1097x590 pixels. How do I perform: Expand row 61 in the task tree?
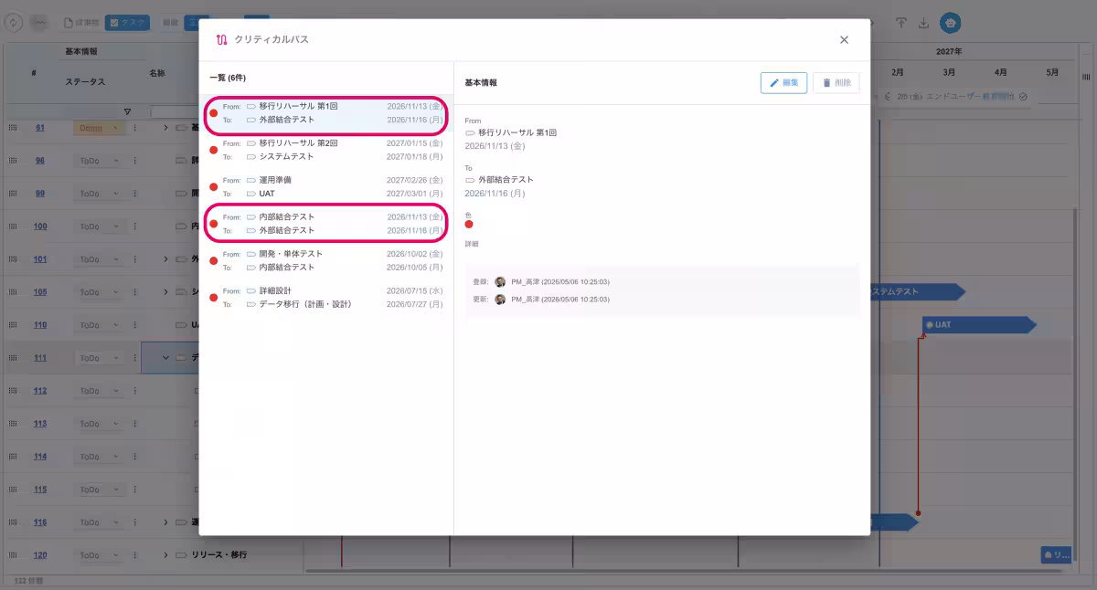(x=166, y=128)
